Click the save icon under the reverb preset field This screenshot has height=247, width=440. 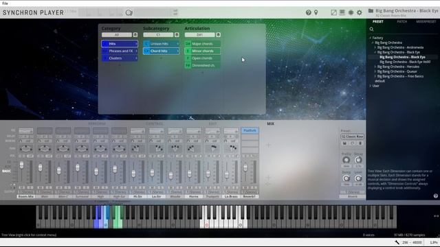pos(344,143)
